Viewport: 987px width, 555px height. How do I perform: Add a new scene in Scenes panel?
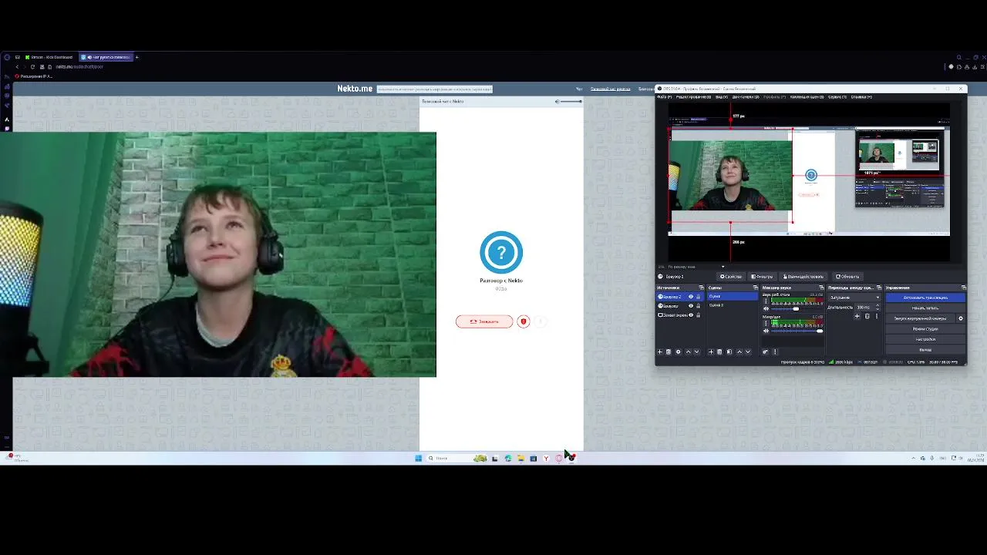[711, 351]
